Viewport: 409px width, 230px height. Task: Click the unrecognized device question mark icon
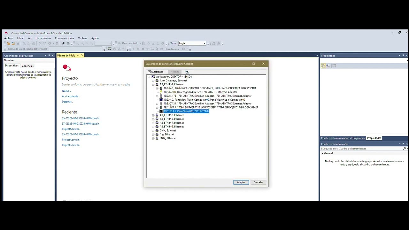click(x=161, y=92)
